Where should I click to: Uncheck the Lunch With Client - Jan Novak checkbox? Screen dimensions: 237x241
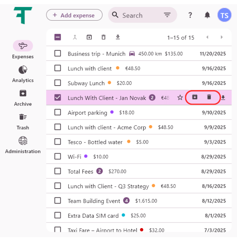pyautogui.click(x=58, y=98)
